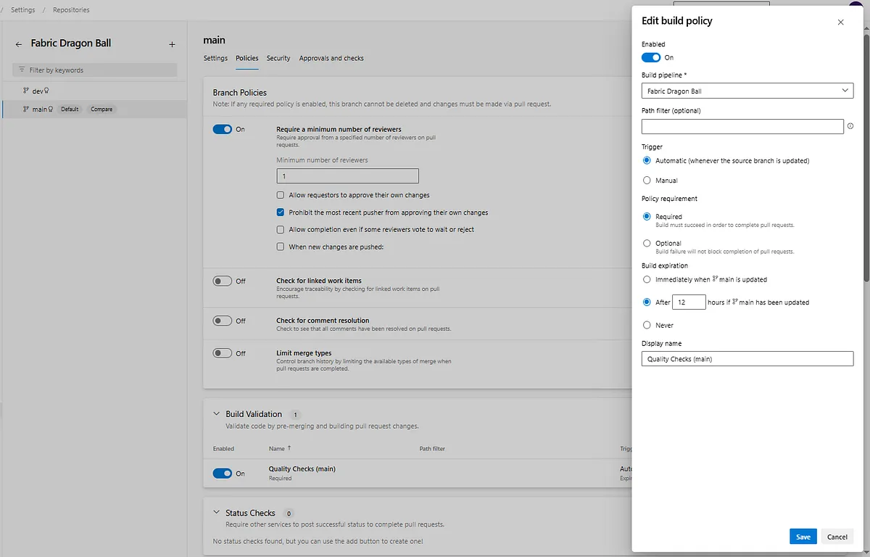This screenshot has width=870, height=557.
Task: Click the plus icon to add repository
Action: [172, 44]
